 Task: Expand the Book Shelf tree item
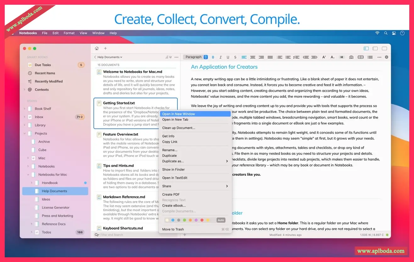pos(25,109)
